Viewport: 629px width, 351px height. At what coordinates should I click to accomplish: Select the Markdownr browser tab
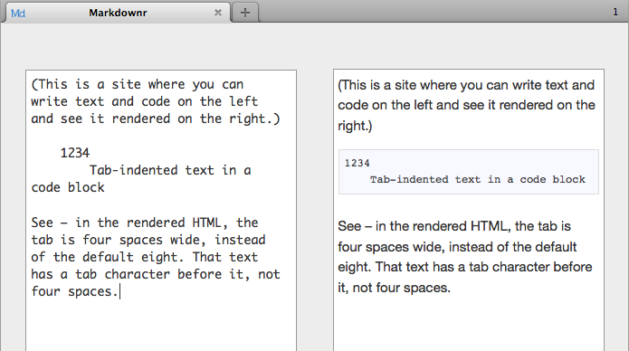(x=118, y=13)
